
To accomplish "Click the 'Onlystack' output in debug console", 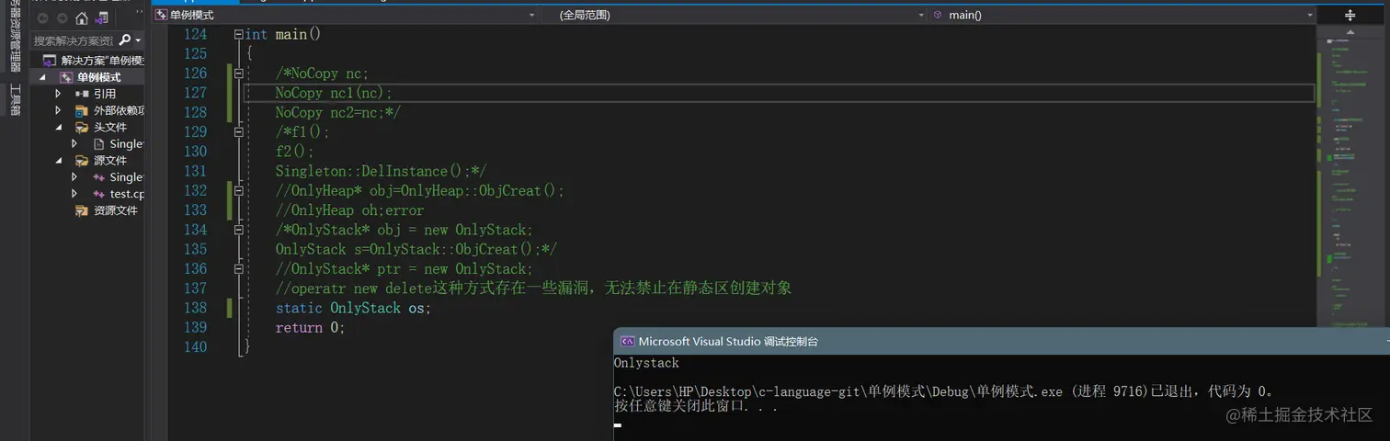I will point(646,363).
